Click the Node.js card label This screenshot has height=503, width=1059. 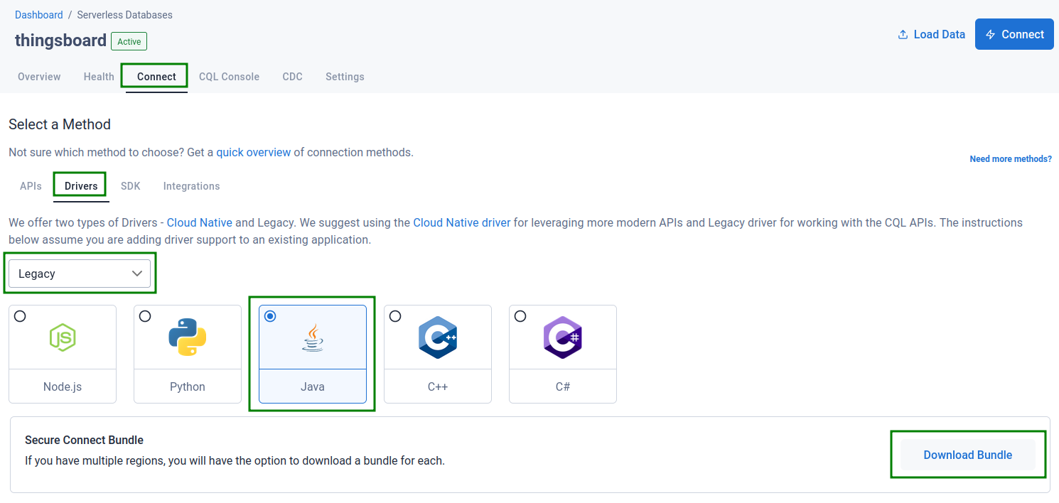point(63,386)
